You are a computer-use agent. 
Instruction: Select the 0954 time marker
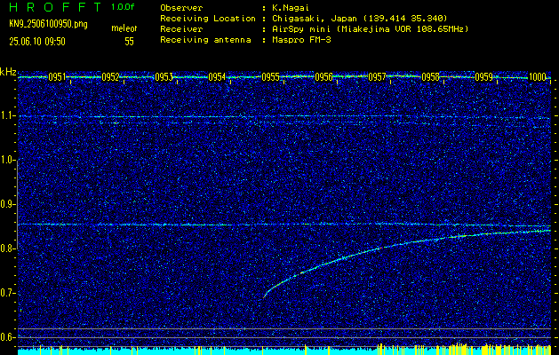[x=217, y=77]
